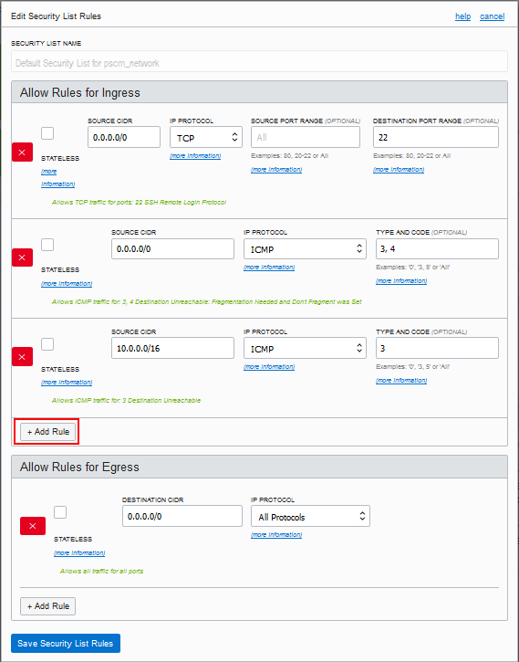Save Security List Rules
519x662 pixels.
point(66,644)
